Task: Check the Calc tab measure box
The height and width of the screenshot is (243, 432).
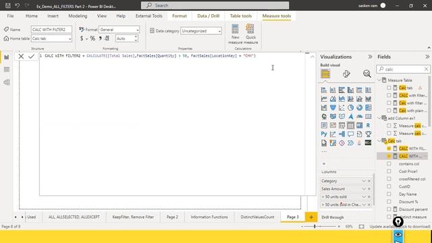Action: tap(389, 88)
